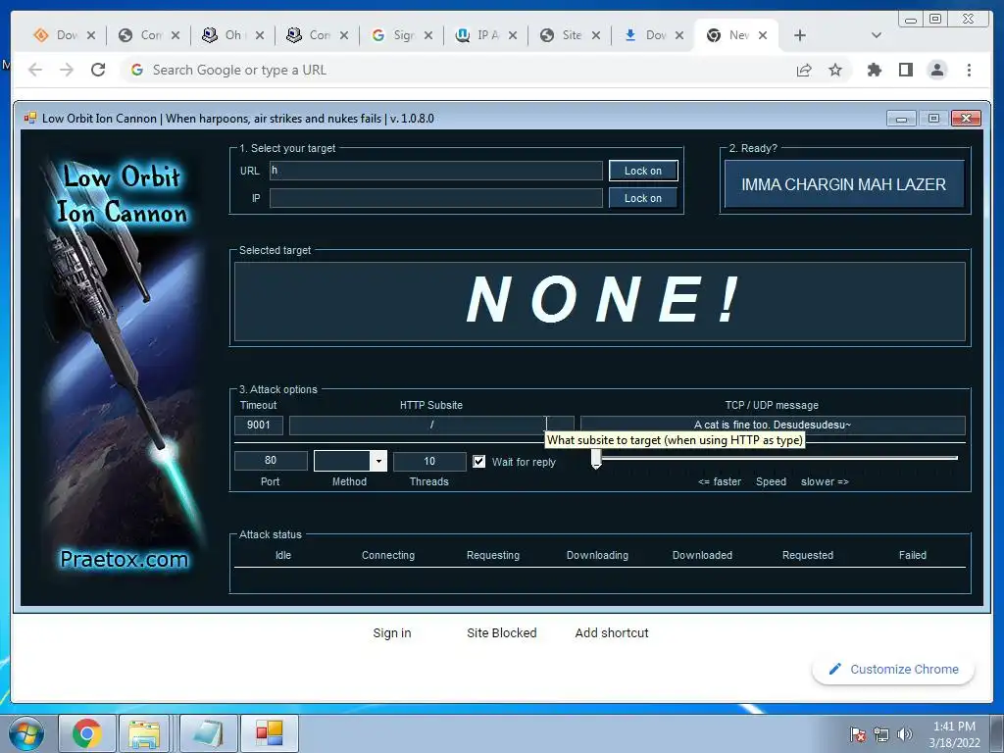Click the Port field showing 80
1004x753 pixels.
(x=271, y=461)
